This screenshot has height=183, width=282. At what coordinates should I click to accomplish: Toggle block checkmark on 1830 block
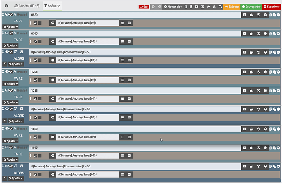pos(11,129)
